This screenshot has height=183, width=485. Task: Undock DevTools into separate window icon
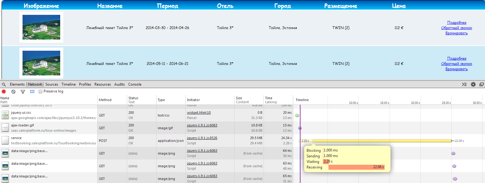click(481, 84)
